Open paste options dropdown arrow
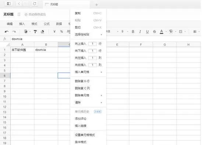Viewport: 202px width, 145px height. [30, 31]
